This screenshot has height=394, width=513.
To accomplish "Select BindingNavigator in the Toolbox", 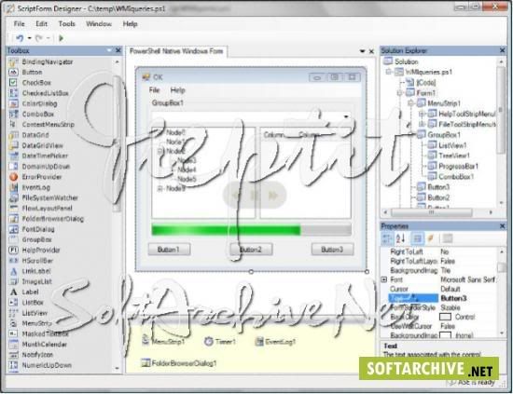I will 48,61.
